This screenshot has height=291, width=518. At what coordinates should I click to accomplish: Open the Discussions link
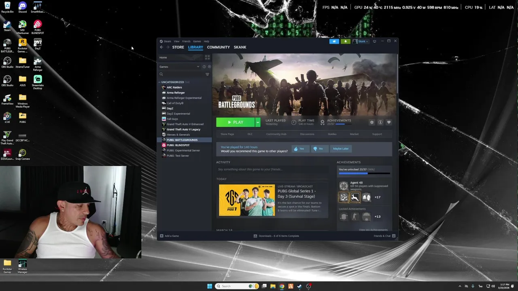(307, 134)
